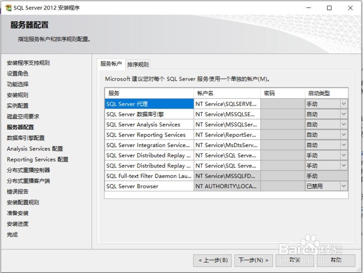Click password field for SQL Server 代理
This screenshot has height=273, width=363.
click(x=283, y=104)
